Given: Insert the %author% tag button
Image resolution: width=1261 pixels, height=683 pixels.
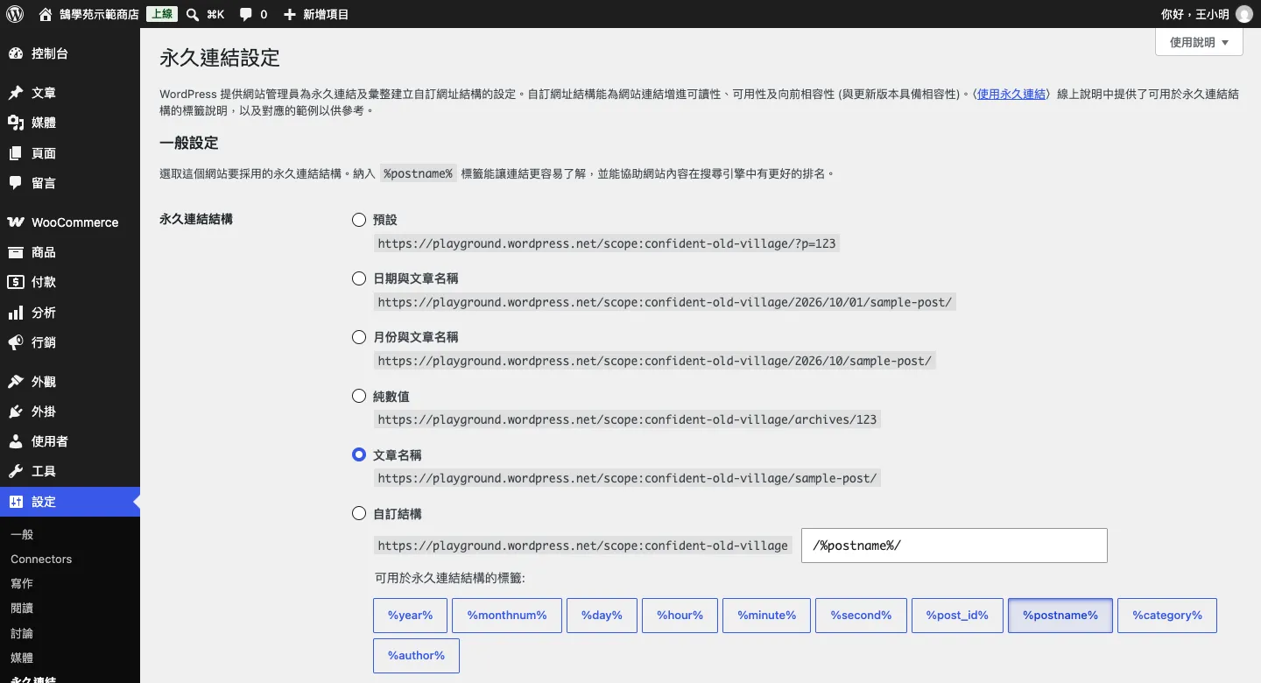Looking at the screenshot, I should tap(416, 656).
